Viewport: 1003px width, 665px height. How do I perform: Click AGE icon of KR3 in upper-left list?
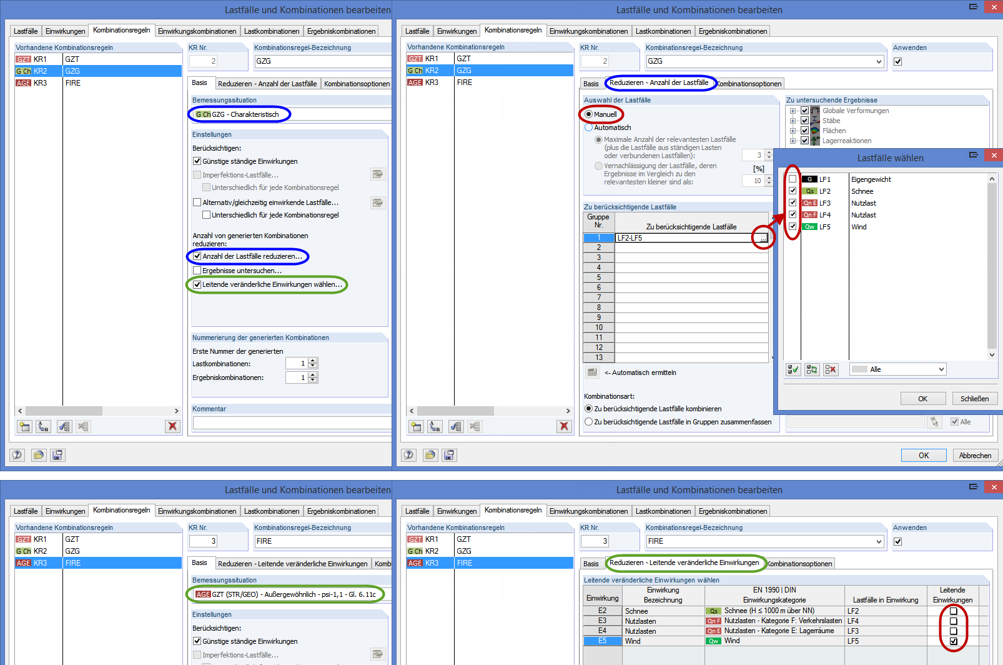click(x=23, y=82)
